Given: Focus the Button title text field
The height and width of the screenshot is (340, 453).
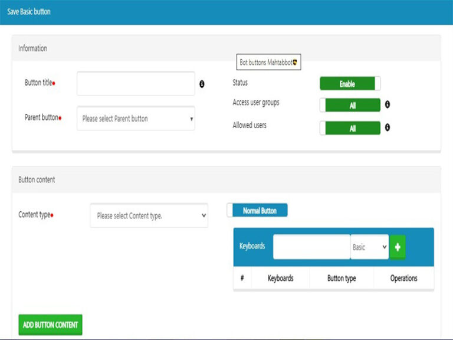Looking at the screenshot, I should (x=136, y=84).
